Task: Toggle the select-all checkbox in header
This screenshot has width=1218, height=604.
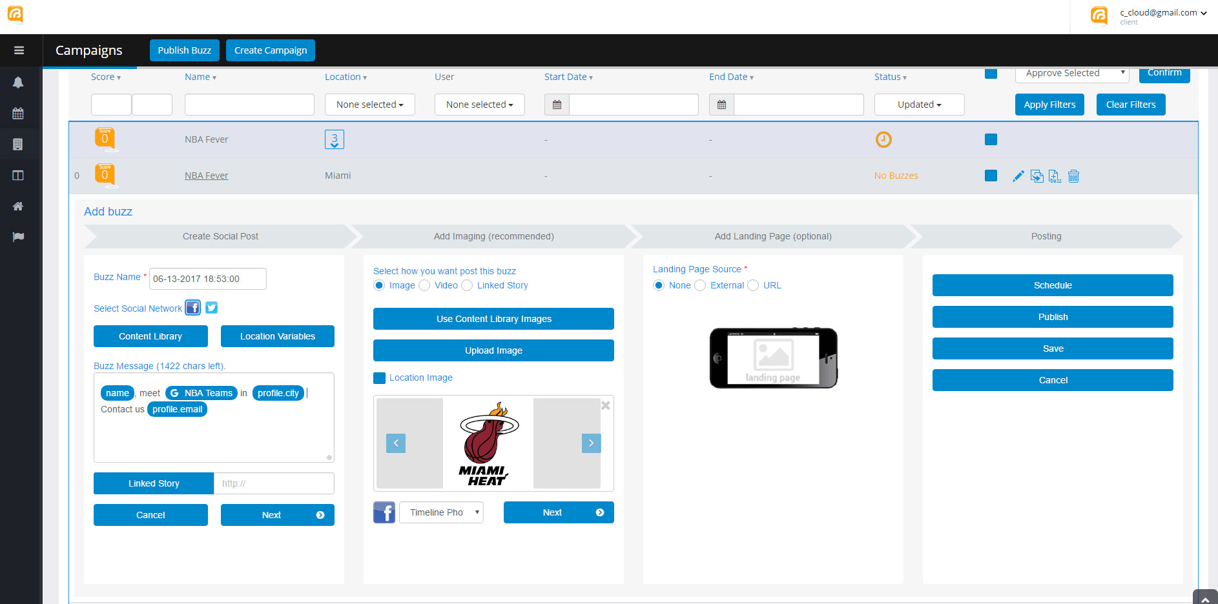Action: (991, 73)
